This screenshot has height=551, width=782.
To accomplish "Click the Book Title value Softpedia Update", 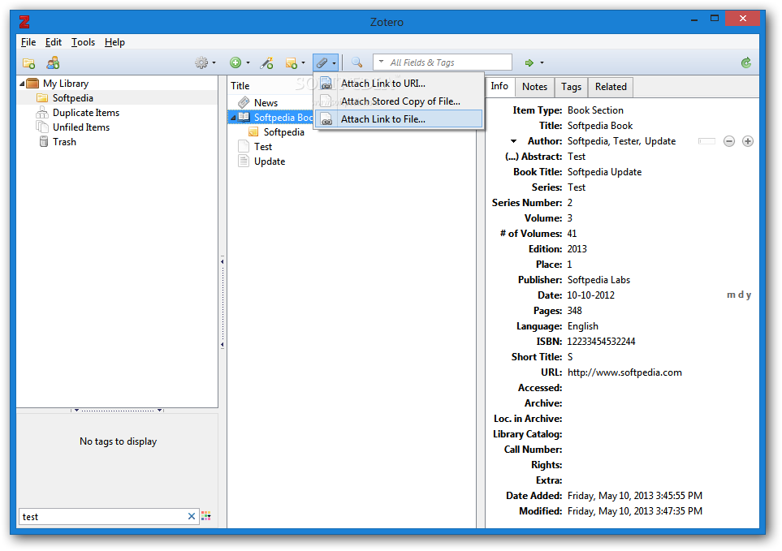I will point(604,172).
